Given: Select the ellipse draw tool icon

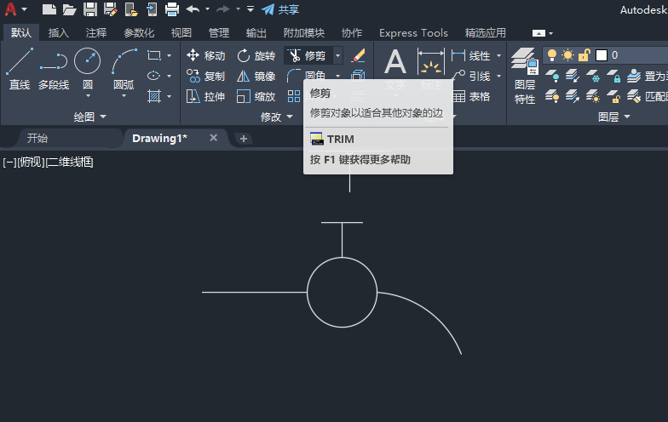Looking at the screenshot, I should (153, 76).
